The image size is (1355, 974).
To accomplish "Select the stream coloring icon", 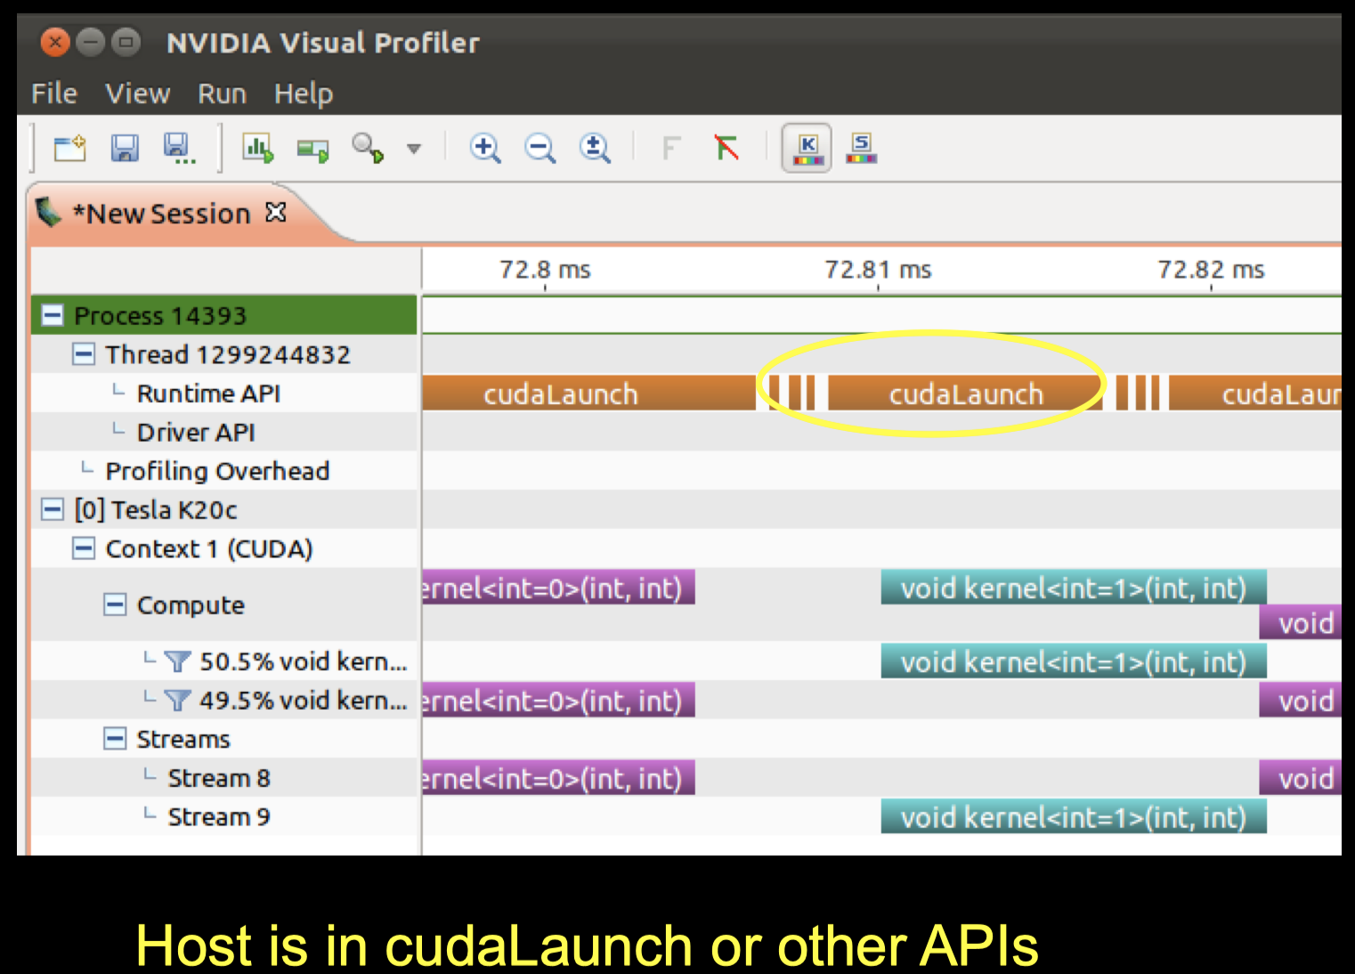I will click(x=861, y=148).
